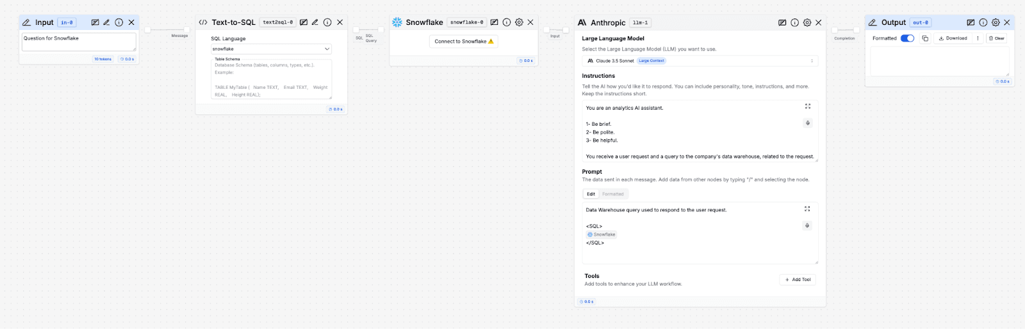This screenshot has height=329, width=1025.
Task: Open Output node settings gear
Action: [x=996, y=22]
